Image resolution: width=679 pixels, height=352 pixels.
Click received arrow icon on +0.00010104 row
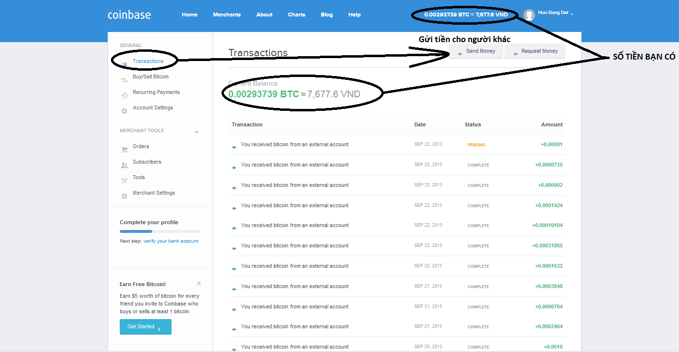click(x=234, y=228)
